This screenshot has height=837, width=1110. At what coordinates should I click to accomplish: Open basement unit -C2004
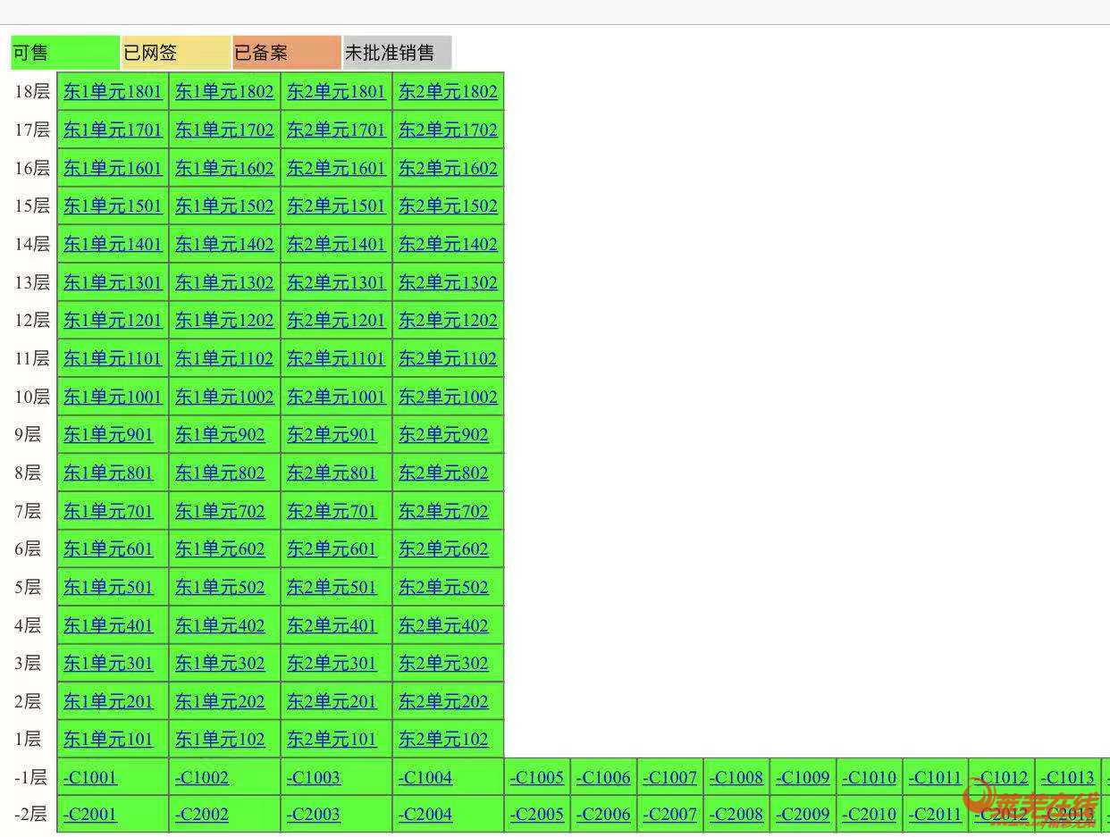click(x=425, y=815)
